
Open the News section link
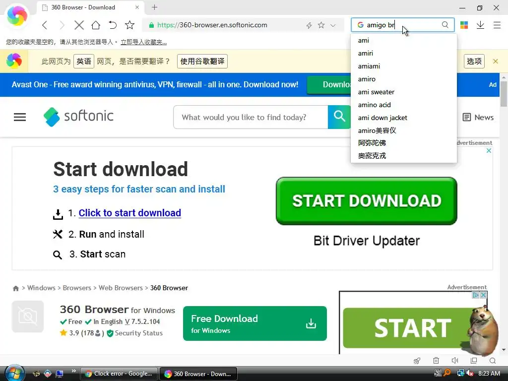[x=478, y=117]
